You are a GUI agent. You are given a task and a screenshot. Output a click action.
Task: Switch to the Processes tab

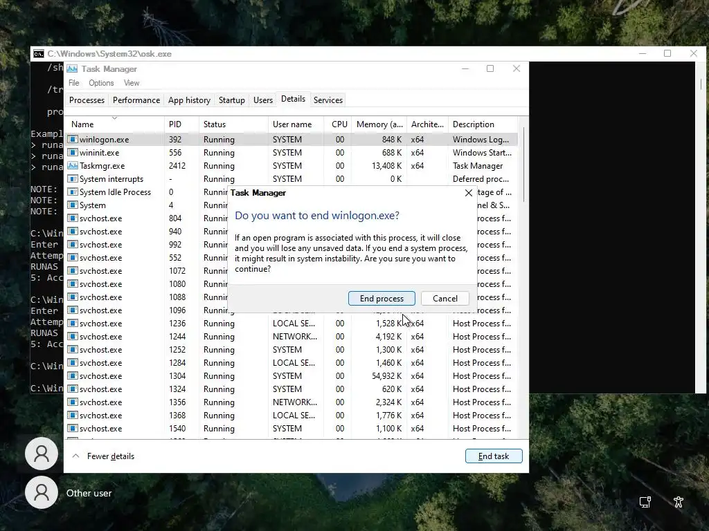(87, 100)
